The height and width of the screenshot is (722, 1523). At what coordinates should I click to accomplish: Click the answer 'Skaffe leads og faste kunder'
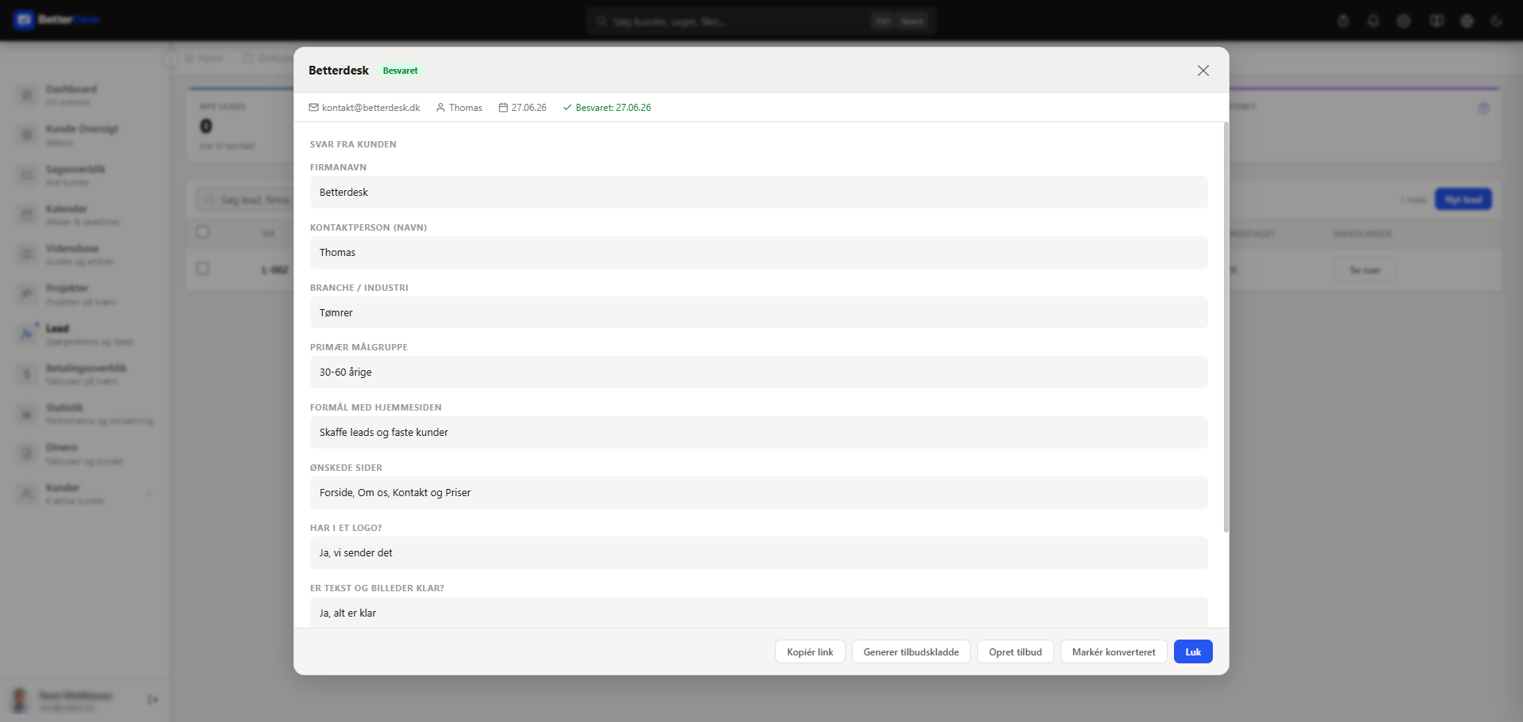click(758, 433)
